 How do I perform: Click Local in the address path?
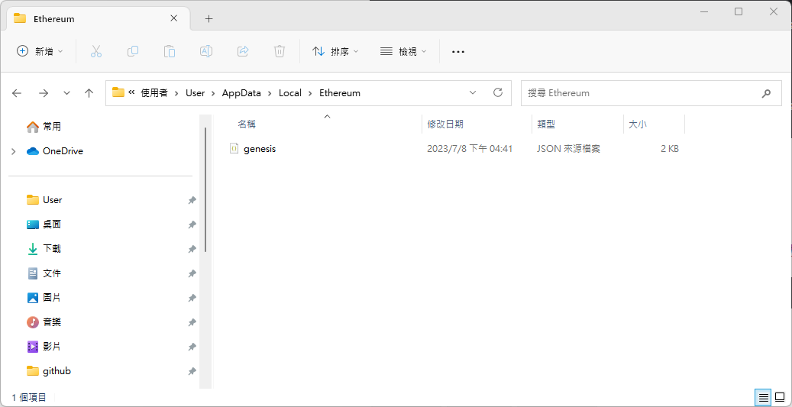(x=290, y=93)
